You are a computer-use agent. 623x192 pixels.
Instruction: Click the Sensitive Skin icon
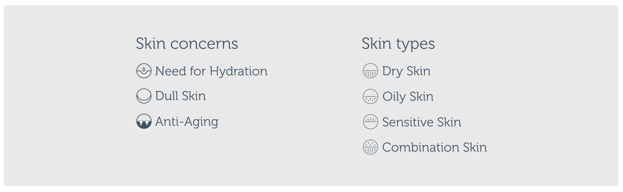370,122
